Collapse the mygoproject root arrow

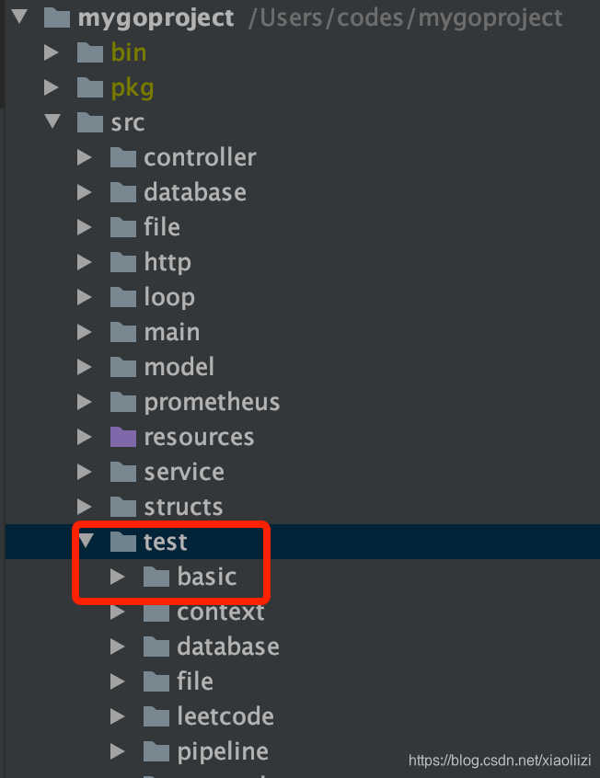click(x=19, y=17)
